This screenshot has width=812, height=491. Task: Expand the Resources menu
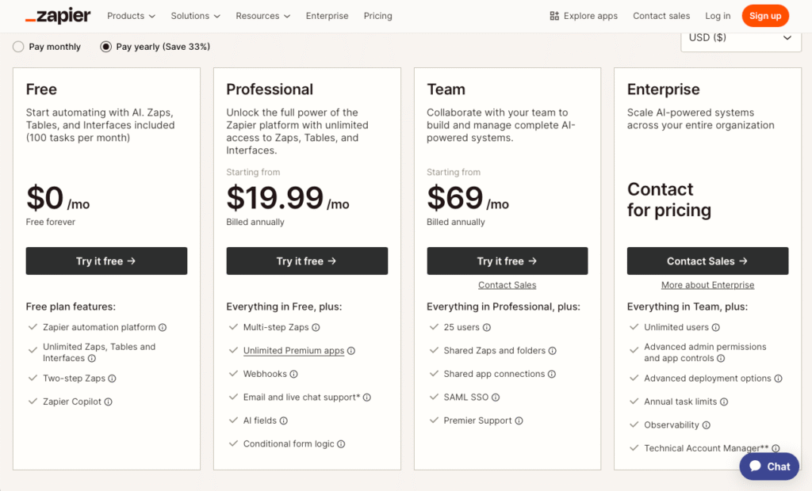pyautogui.click(x=262, y=15)
